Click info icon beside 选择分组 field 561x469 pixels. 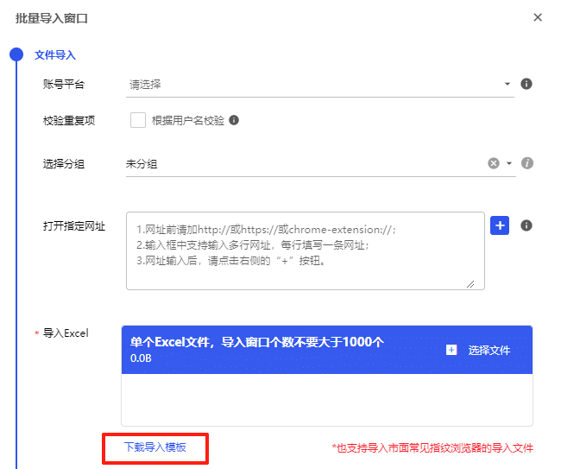pos(527,163)
